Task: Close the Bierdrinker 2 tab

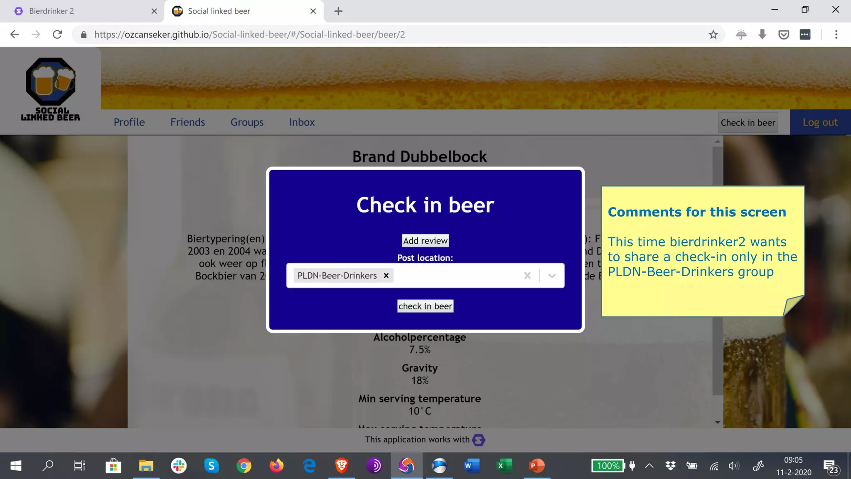Action: tap(154, 11)
